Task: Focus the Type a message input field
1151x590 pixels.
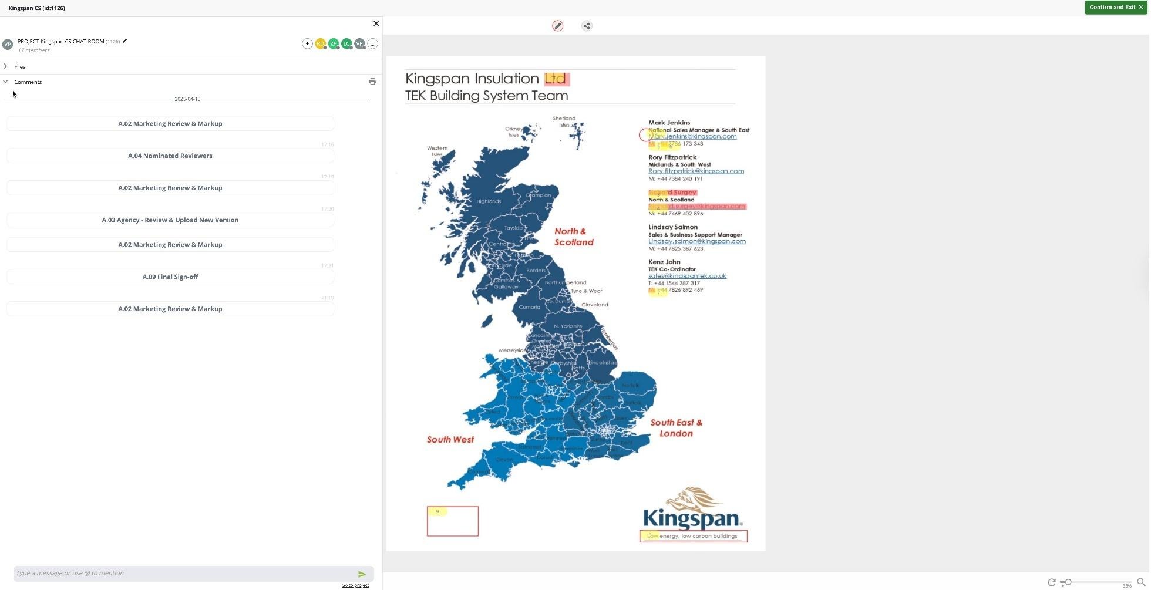Action: pyautogui.click(x=185, y=574)
